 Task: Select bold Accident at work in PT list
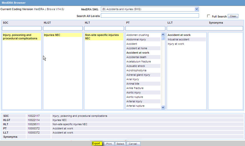(x=138, y=53)
